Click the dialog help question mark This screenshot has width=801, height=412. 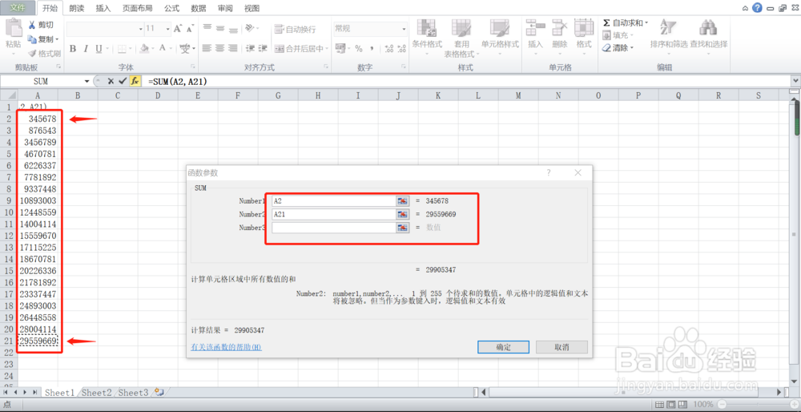pos(549,173)
